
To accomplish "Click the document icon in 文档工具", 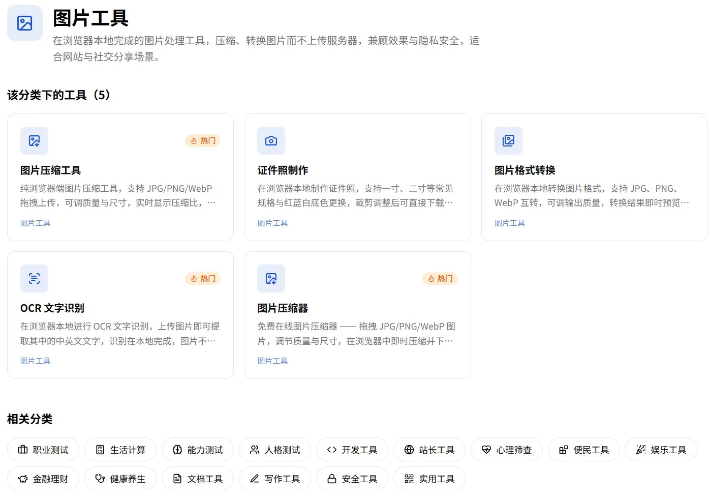I will [x=177, y=479].
